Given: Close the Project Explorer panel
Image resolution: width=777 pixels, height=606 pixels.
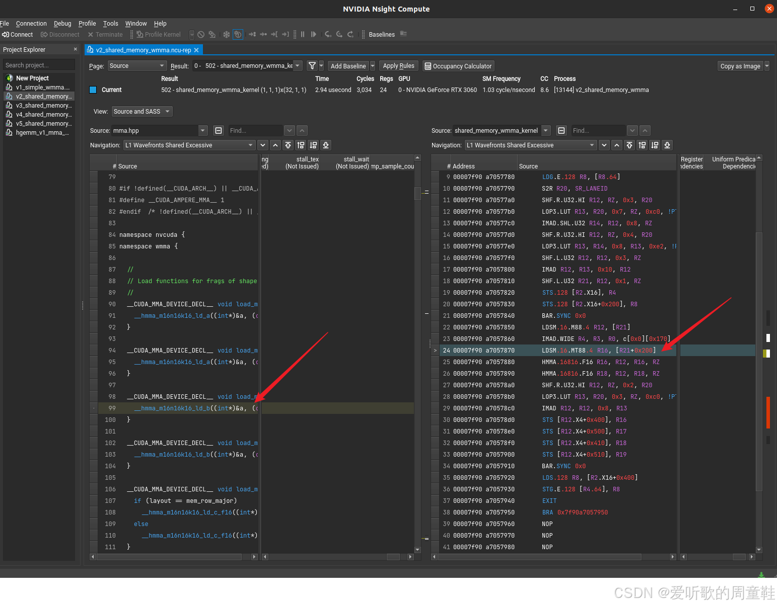Looking at the screenshot, I should pos(76,49).
